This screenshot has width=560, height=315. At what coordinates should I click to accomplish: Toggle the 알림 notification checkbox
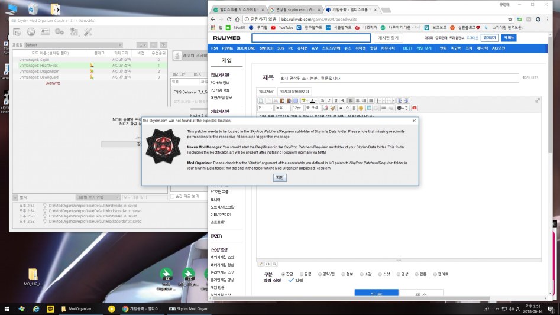click(290, 281)
